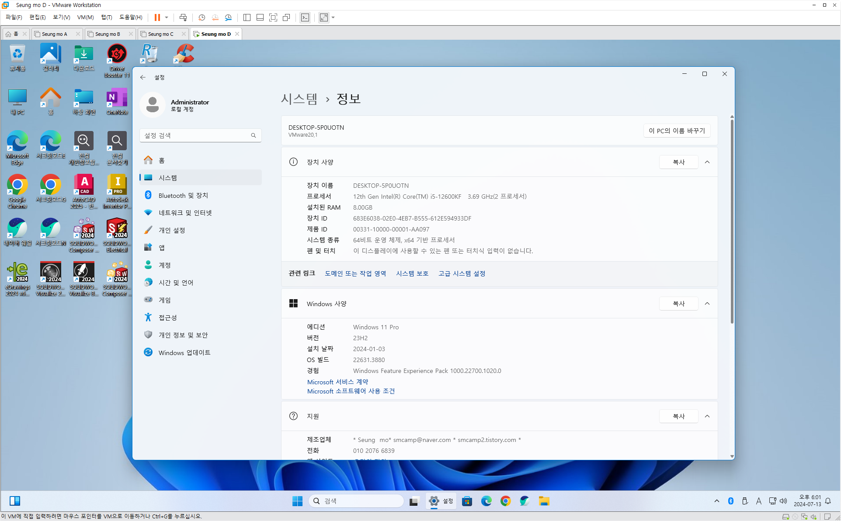Collapse the 지원 section chevron

[x=707, y=416]
